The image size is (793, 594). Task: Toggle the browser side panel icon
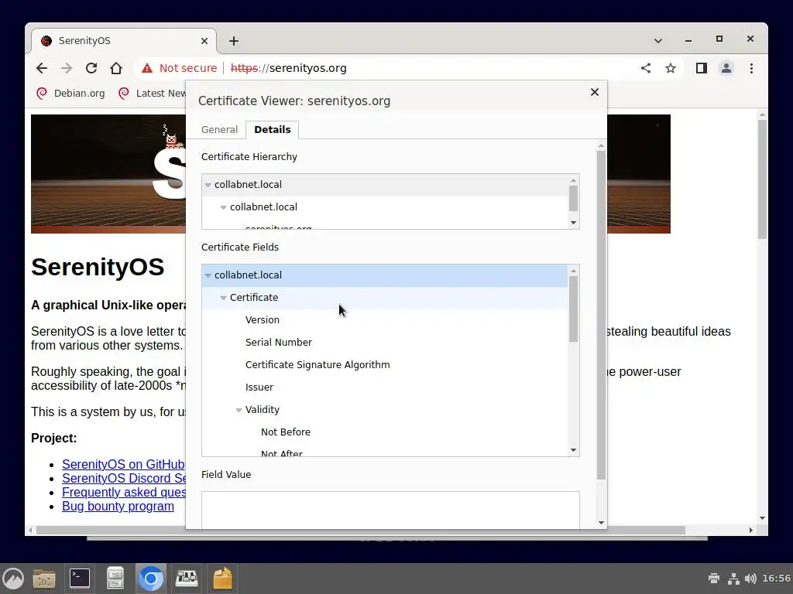702,68
